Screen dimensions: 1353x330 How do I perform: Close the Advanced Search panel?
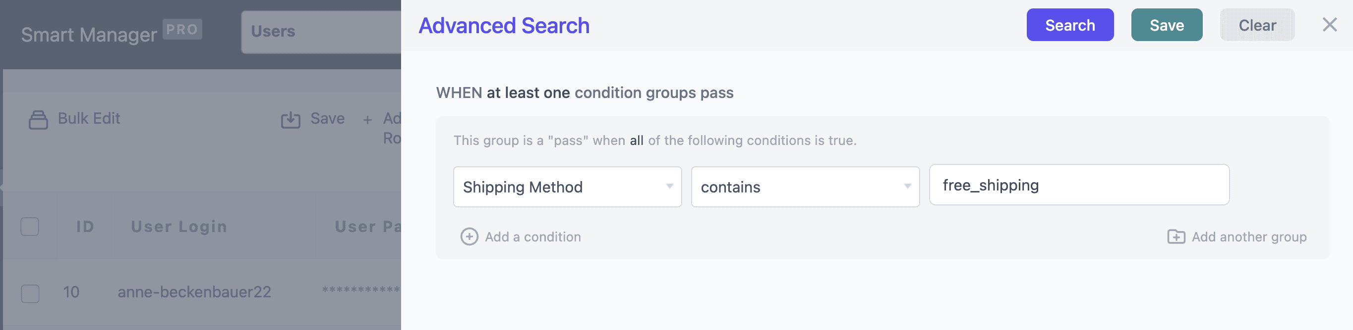pyautogui.click(x=1329, y=25)
